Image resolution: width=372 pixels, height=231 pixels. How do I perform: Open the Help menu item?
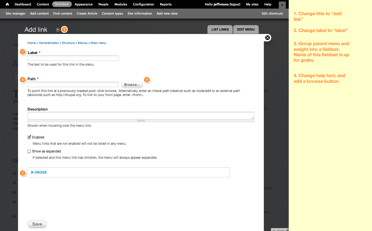coord(268,4)
